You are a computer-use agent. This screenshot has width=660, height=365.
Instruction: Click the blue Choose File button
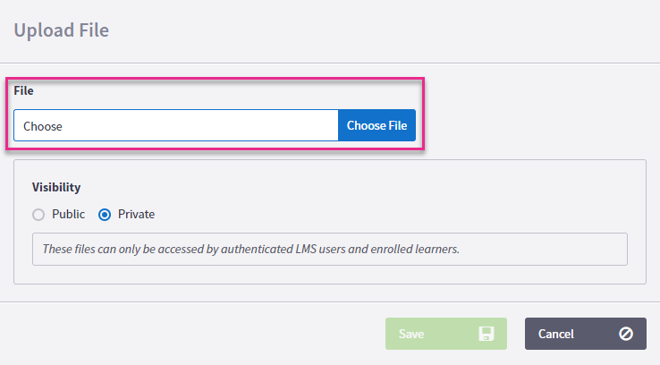pyautogui.click(x=377, y=125)
